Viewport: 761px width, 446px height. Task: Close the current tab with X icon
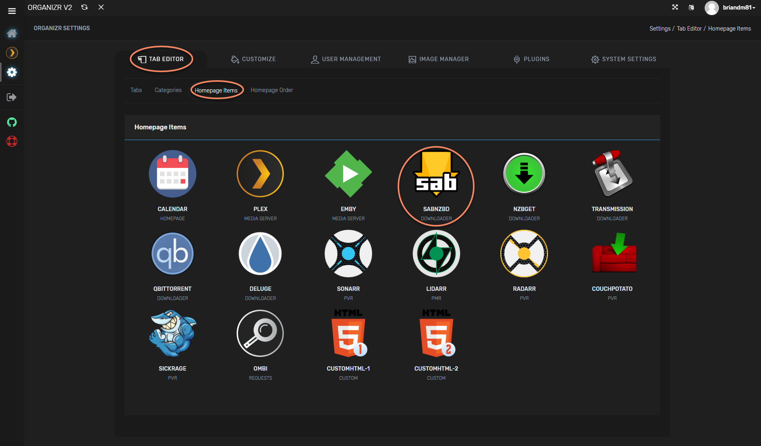101,7
